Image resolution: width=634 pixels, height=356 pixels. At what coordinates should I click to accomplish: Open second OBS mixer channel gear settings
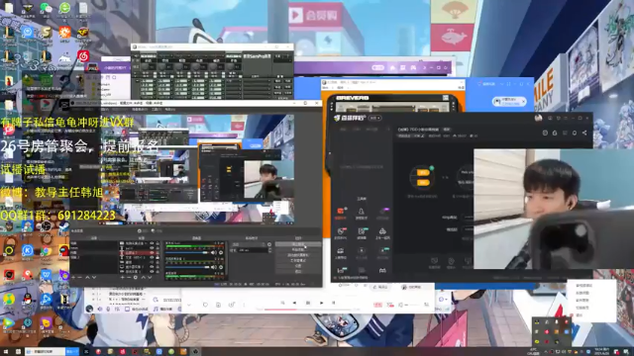tap(221, 267)
